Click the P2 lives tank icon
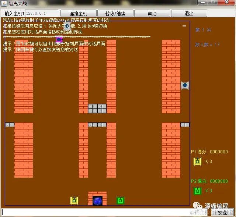Image resolution: width=236 pixels, height=217 pixels. click(197, 191)
